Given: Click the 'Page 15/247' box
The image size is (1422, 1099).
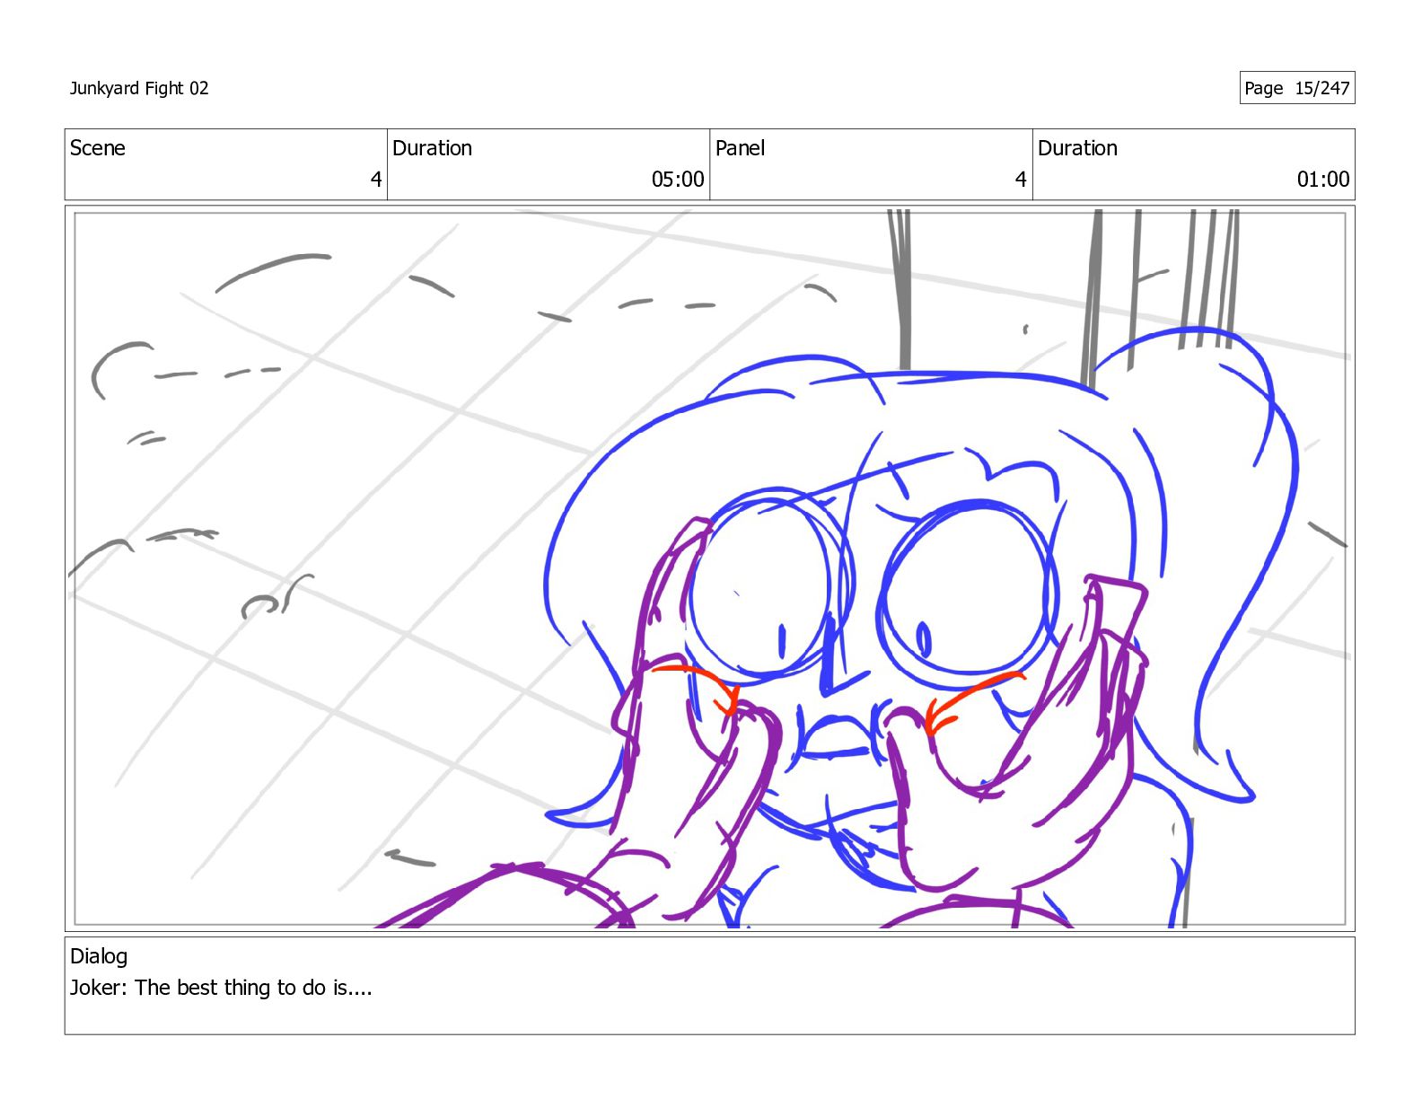Looking at the screenshot, I should pos(1296,88).
